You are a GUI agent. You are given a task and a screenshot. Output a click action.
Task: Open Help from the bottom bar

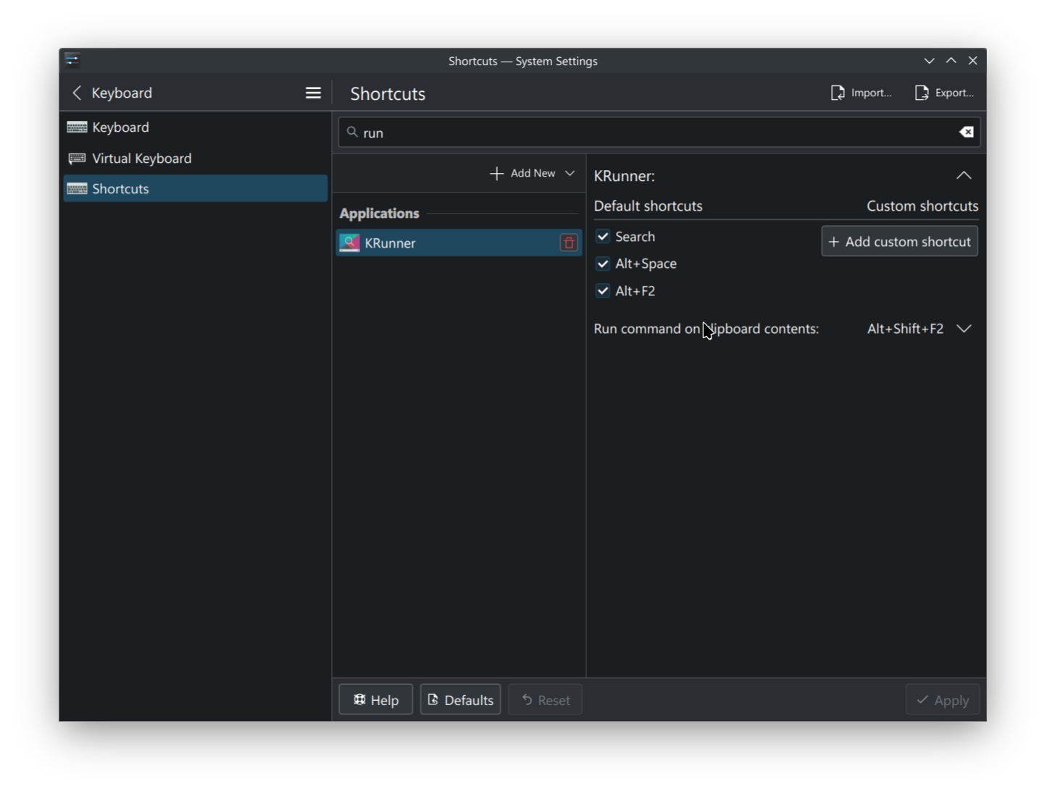375,700
